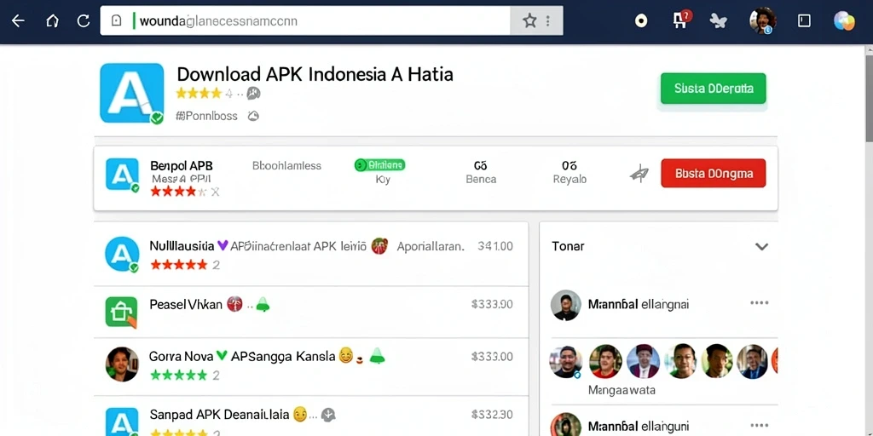Reload the current page
The width and height of the screenshot is (873, 436).
(84, 21)
